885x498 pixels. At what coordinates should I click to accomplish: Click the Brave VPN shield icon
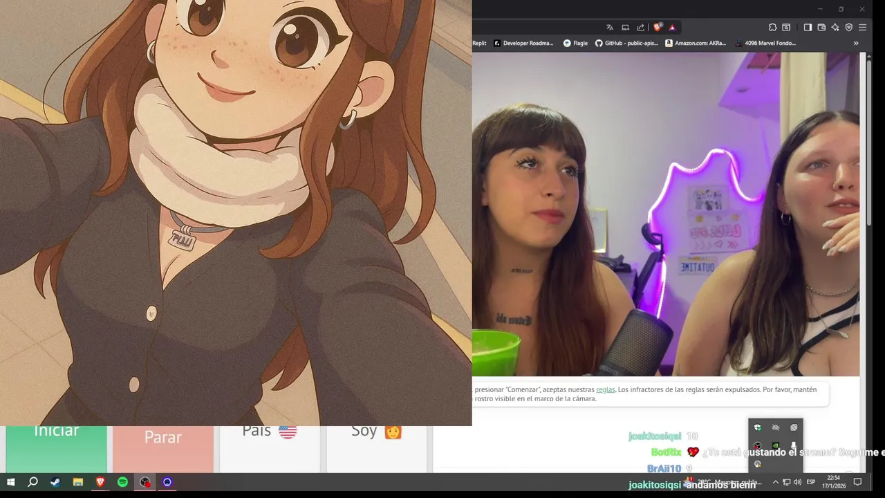[849, 28]
